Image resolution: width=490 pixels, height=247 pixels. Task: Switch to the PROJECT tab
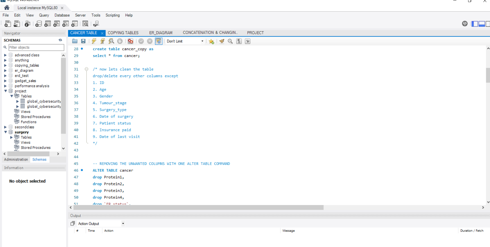255,33
